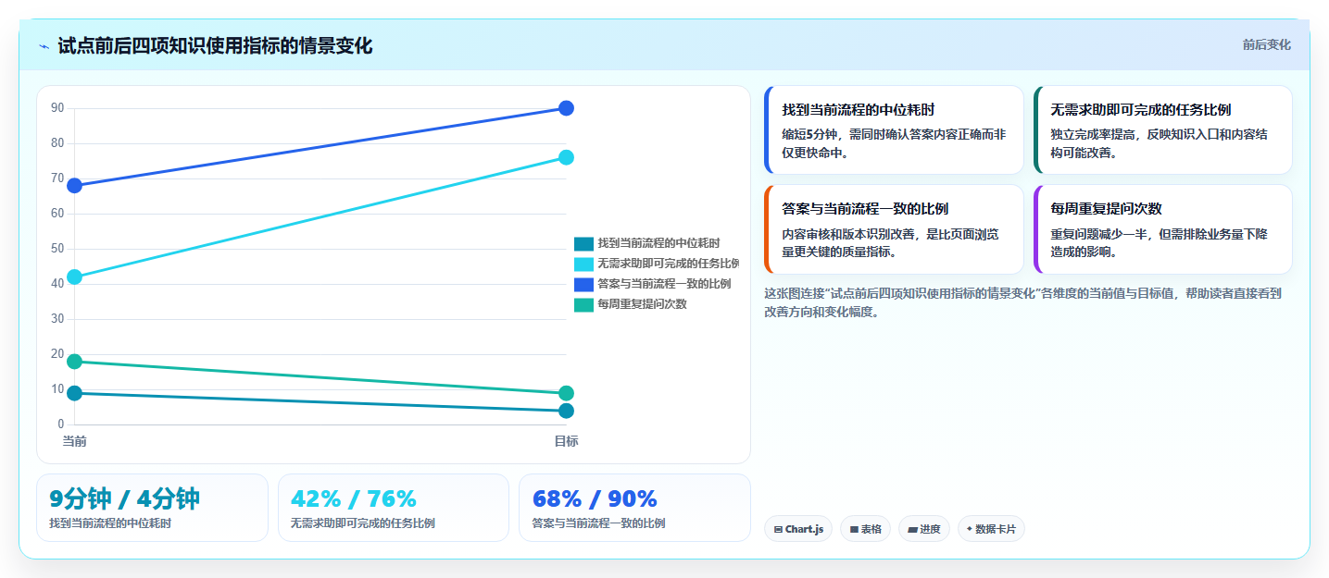Click the green data point at 9 for 目标
The height and width of the screenshot is (578, 1329).
click(567, 393)
